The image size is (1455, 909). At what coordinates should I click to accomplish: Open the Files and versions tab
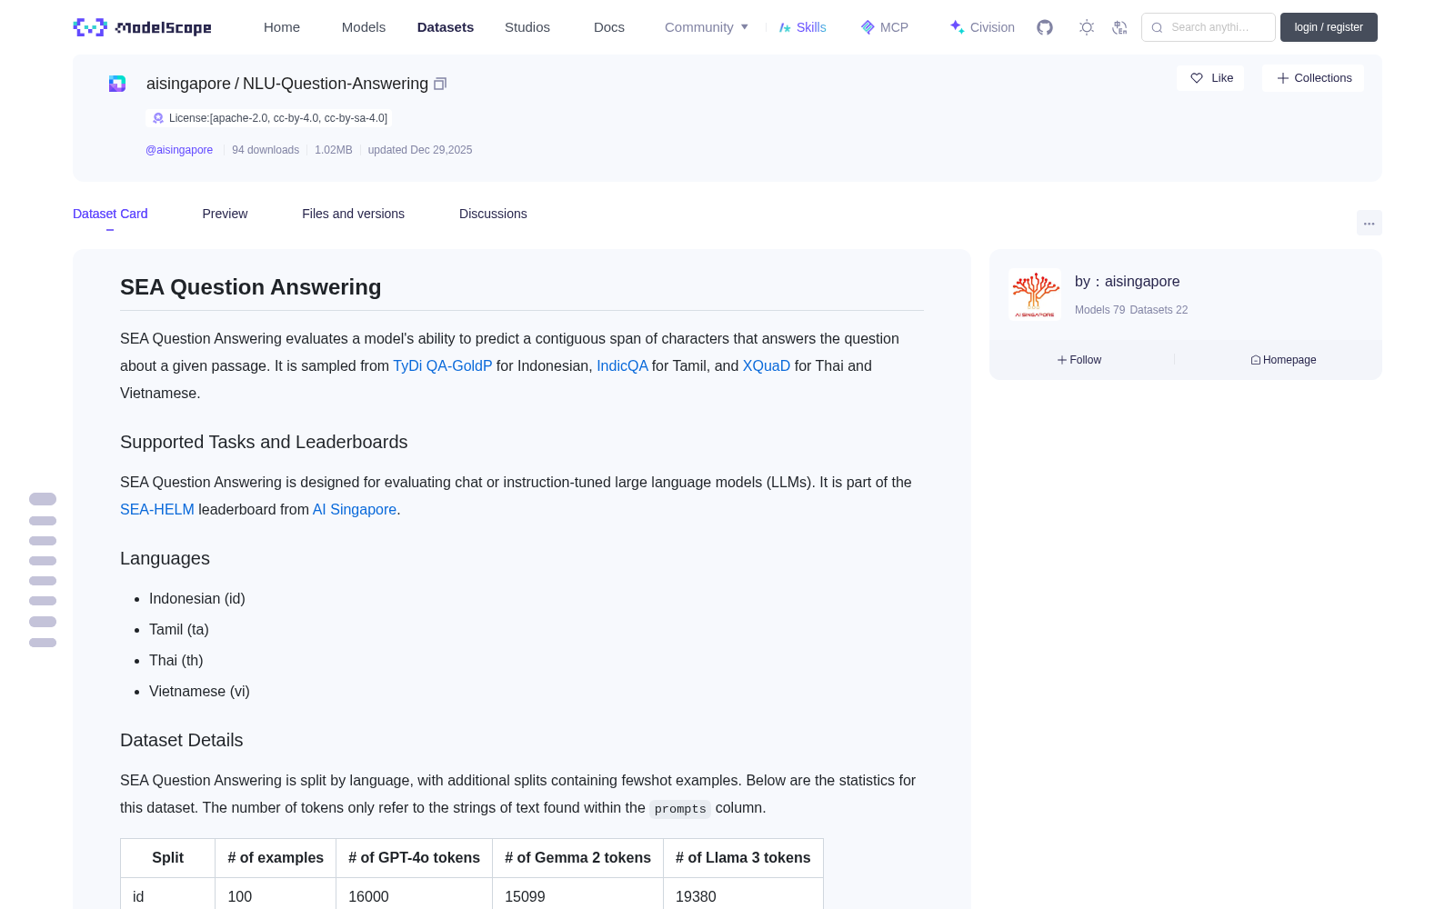point(353,214)
